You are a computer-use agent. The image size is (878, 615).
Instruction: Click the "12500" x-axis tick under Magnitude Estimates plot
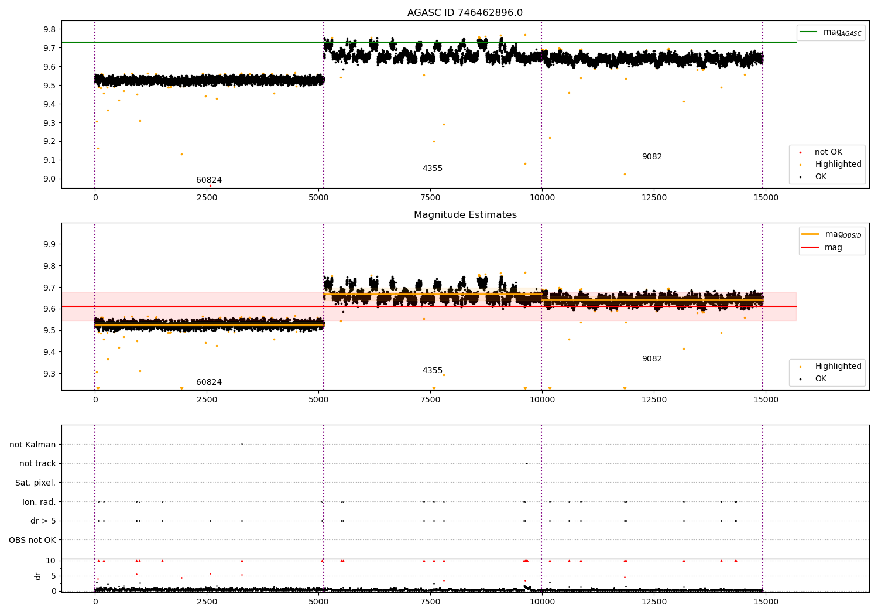[654, 400]
